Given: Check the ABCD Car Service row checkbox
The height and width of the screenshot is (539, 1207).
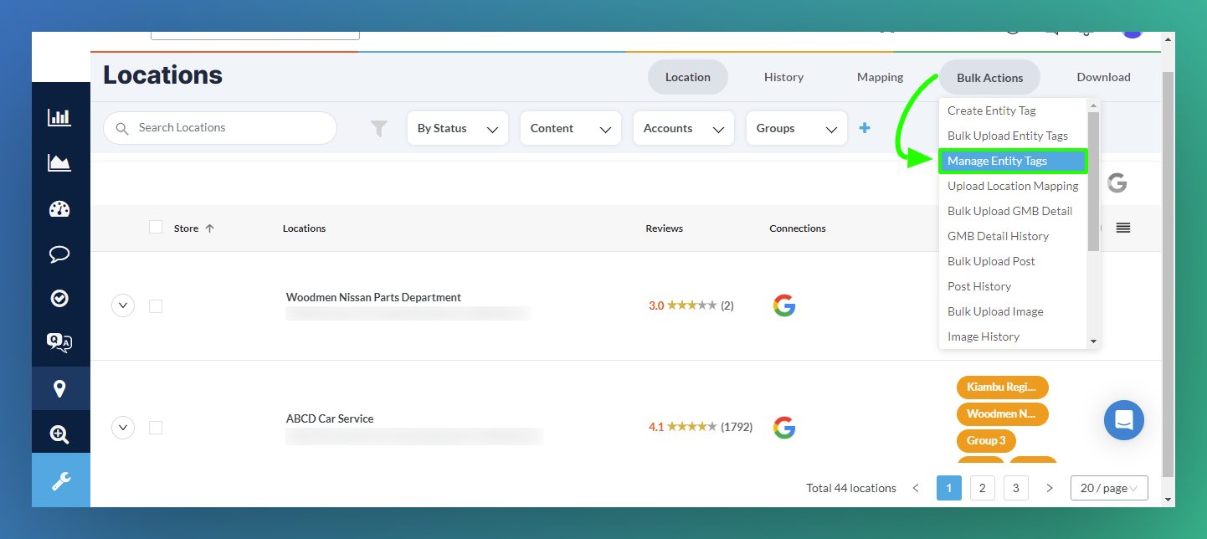Looking at the screenshot, I should [156, 428].
